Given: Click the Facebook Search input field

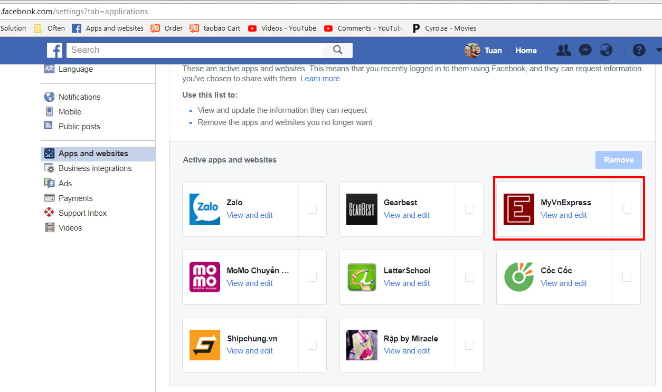Looking at the screenshot, I should [x=195, y=50].
